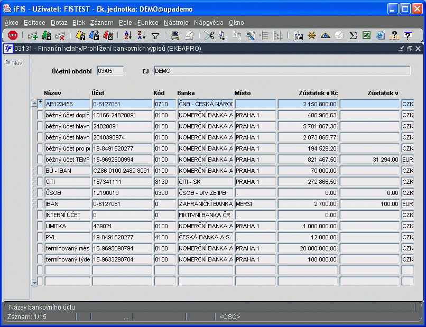Select the Nav radio button

pyautogui.click(x=8, y=62)
